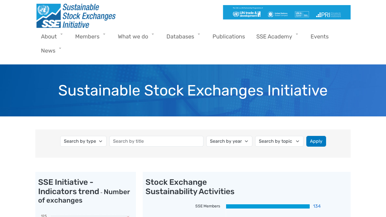Open the Search by type dropdown
The height and width of the screenshot is (217, 386).
[83, 141]
